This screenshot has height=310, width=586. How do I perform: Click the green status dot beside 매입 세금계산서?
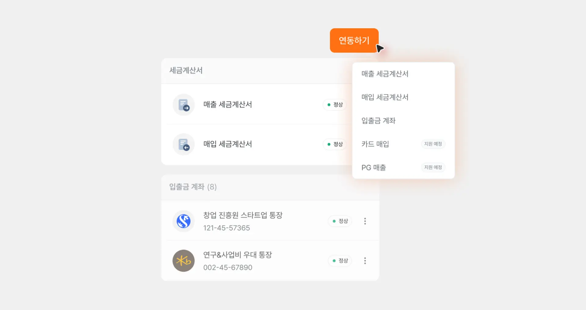pos(329,144)
